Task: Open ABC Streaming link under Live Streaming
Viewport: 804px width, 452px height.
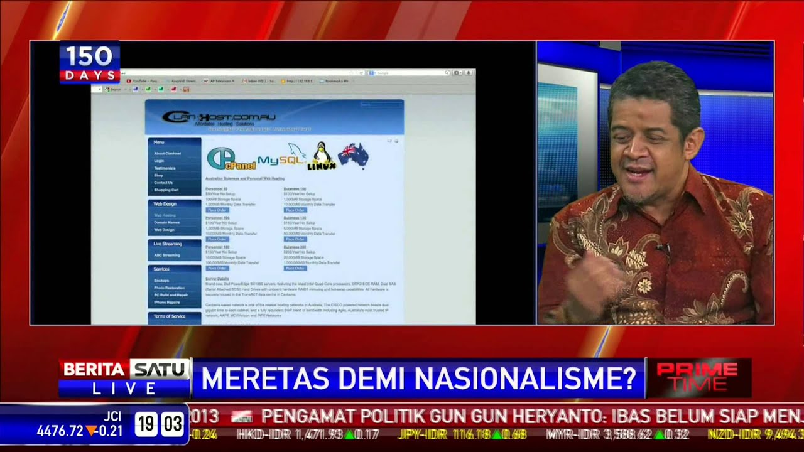Action: [x=167, y=255]
